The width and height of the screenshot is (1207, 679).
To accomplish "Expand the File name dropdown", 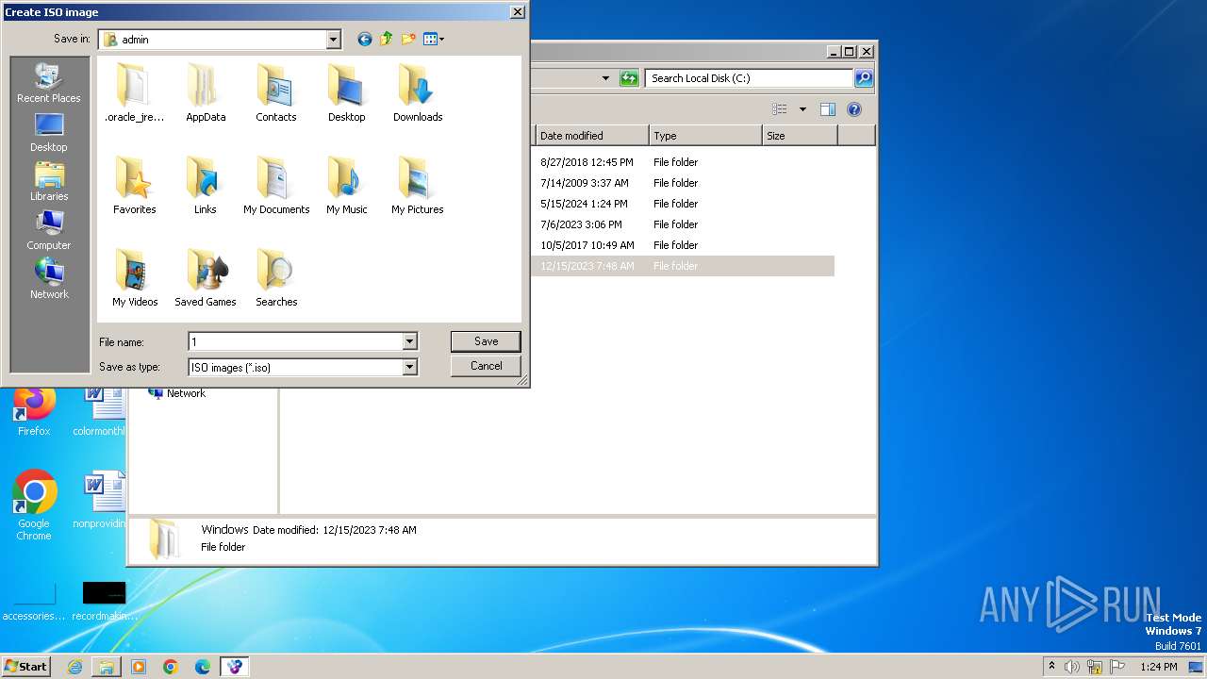I will tap(409, 341).
